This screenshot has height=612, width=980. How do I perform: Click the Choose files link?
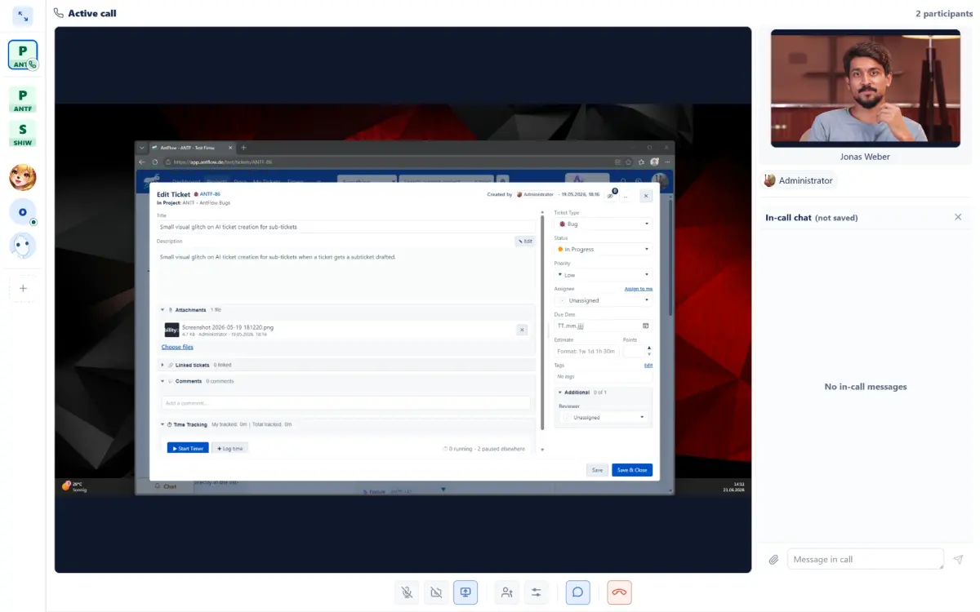177,347
